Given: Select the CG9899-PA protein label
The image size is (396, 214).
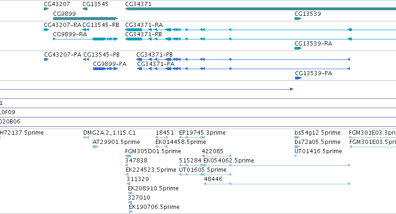Looking at the screenshot, I should 110,64.
